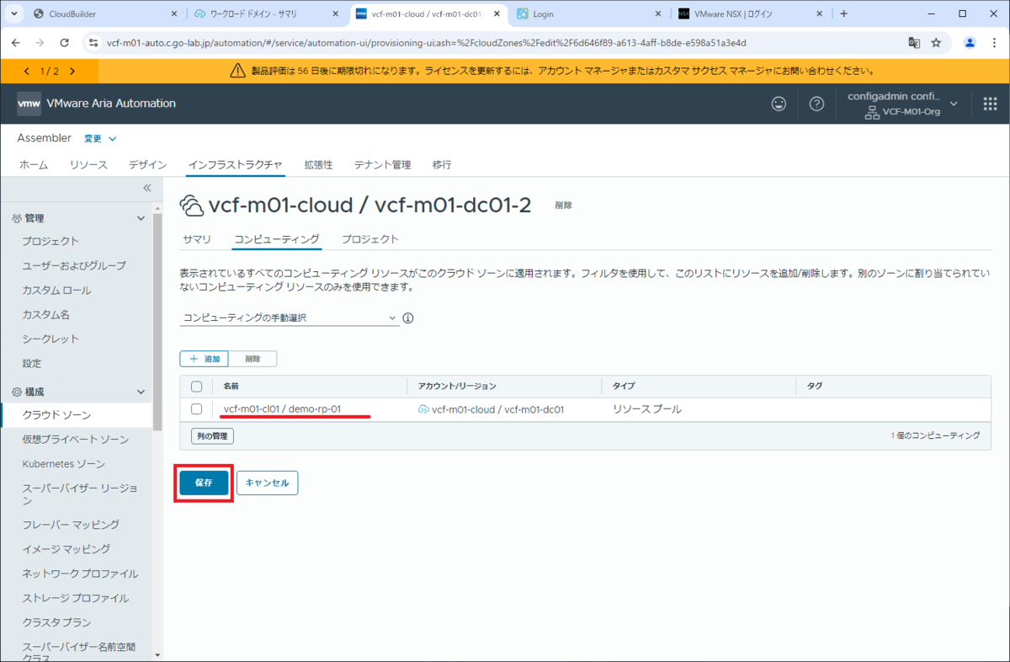Screen dimensions: 1010x662
Task: Open the Assembler 変更 dropdown
Action: coord(100,138)
